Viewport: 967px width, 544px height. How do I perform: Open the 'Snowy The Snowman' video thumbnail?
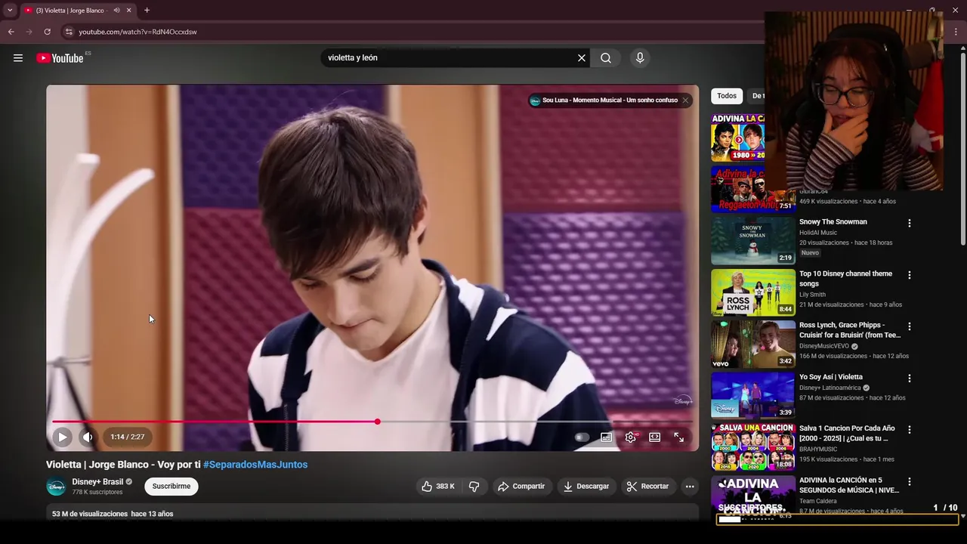pyautogui.click(x=753, y=240)
